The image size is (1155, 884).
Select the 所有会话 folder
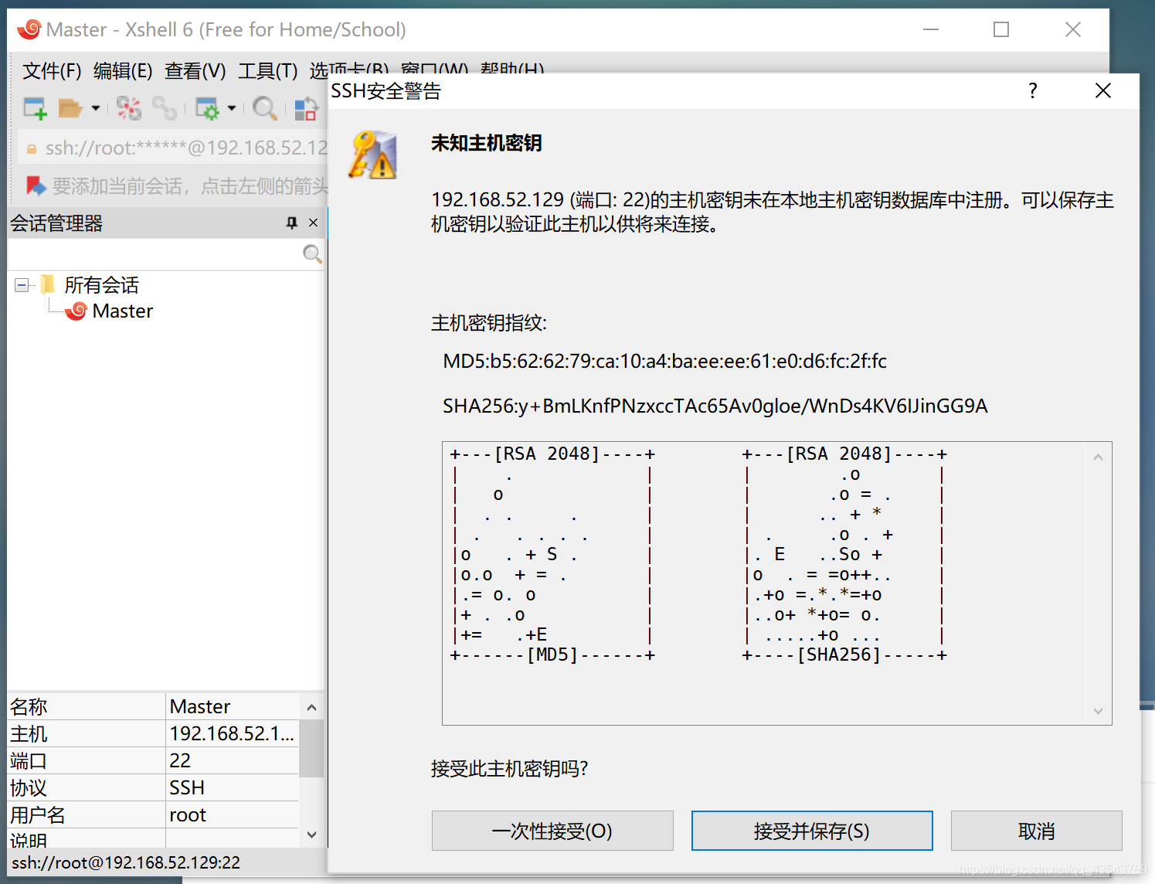(x=102, y=285)
